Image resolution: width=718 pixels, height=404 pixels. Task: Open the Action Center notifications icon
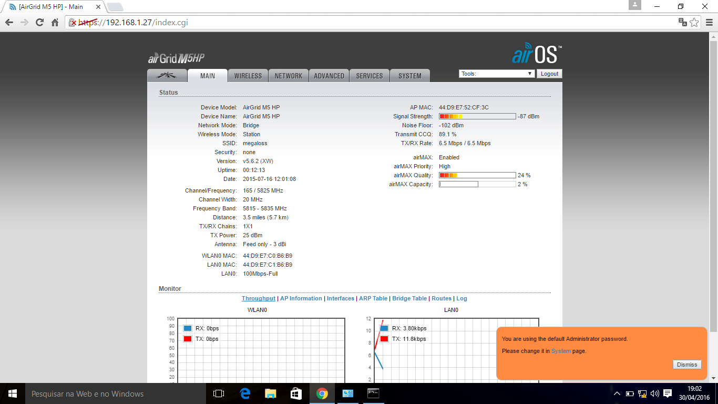(x=668, y=393)
